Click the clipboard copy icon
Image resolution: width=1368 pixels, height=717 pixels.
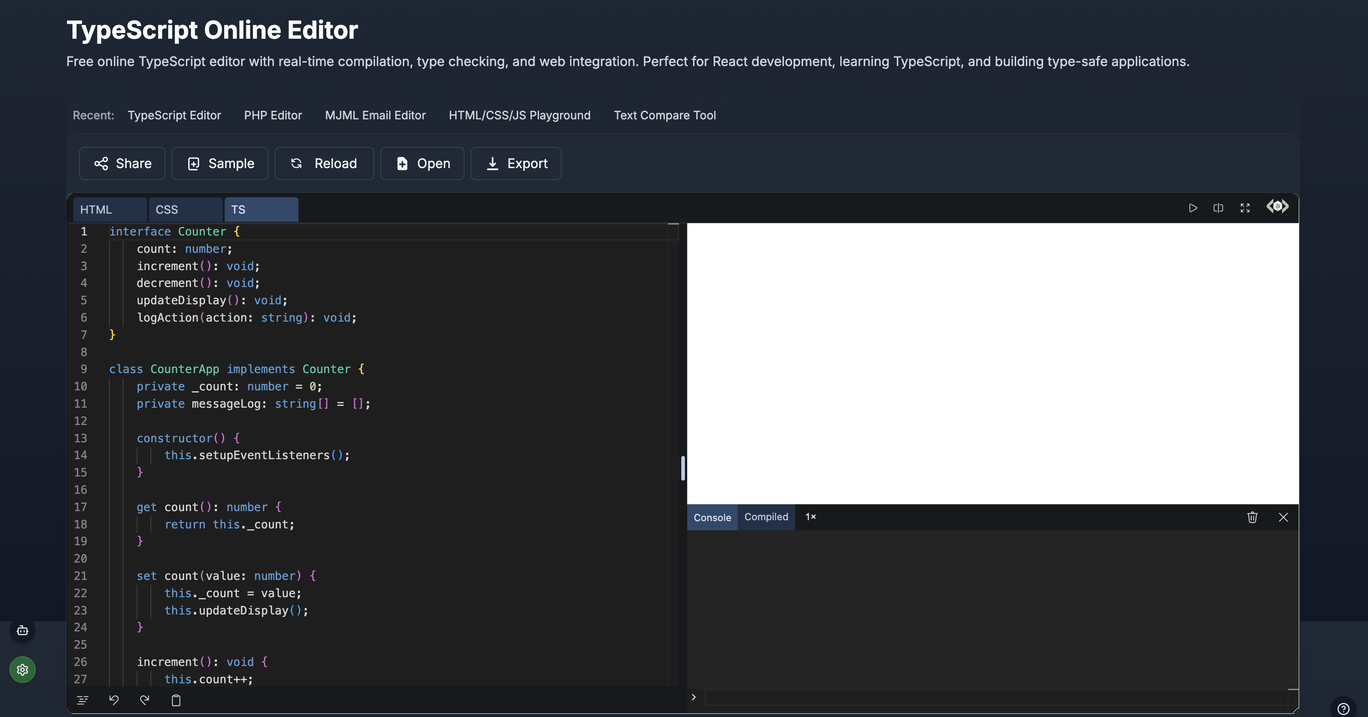point(176,700)
